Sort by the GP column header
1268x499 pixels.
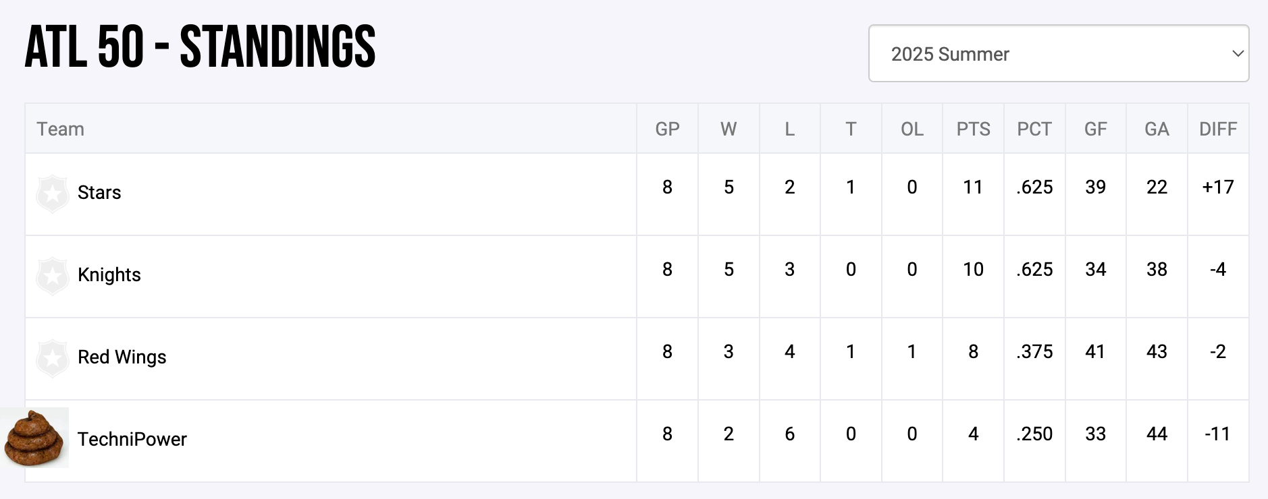coord(667,129)
